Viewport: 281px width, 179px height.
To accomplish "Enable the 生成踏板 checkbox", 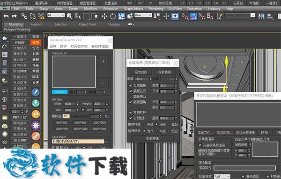I will (131, 86).
